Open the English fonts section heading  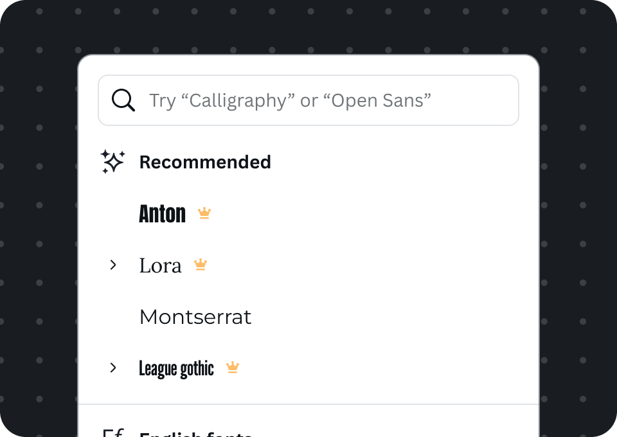pyautogui.click(x=195, y=434)
